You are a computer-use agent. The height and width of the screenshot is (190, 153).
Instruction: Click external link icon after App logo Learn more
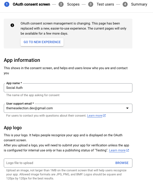point(128,150)
